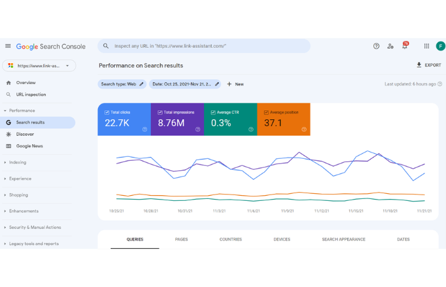
Task: Click the New filter label
Action: (x=239, y=84)
